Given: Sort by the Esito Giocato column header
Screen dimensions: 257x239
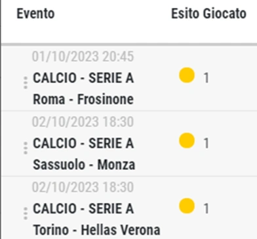Looking at the screenshot, I should 208,14.
